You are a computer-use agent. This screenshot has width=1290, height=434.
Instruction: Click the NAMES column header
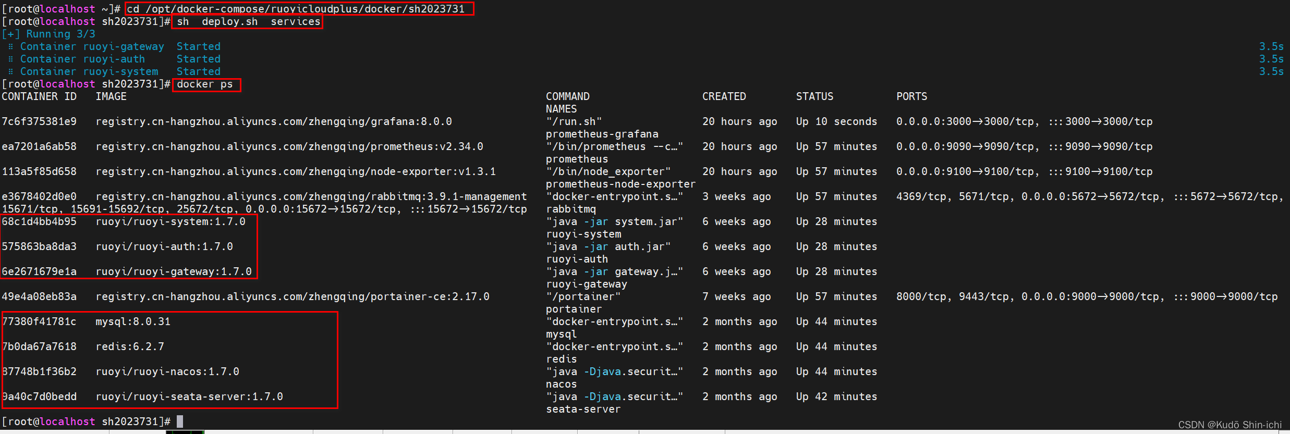[562, 109]
